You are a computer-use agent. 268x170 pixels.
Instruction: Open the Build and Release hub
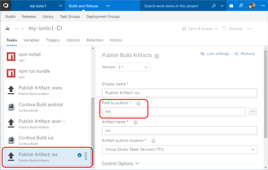pyautogui.click(x=83, y=6)
